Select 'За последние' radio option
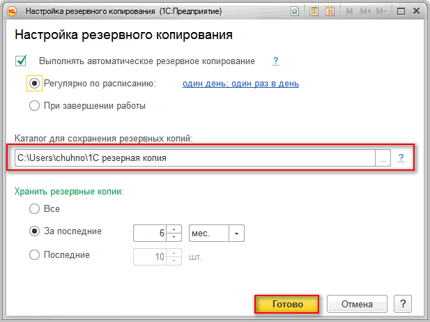Image resolution: width=430 pixels, height=322 pixels. [34, 231]
